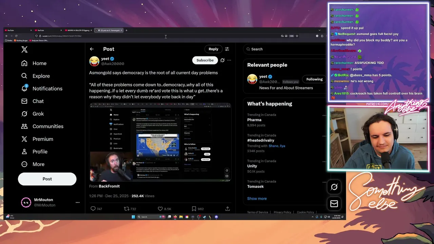Open the @Awk20000 handle link
The image size is (434, 244).
tap(113, 64)
